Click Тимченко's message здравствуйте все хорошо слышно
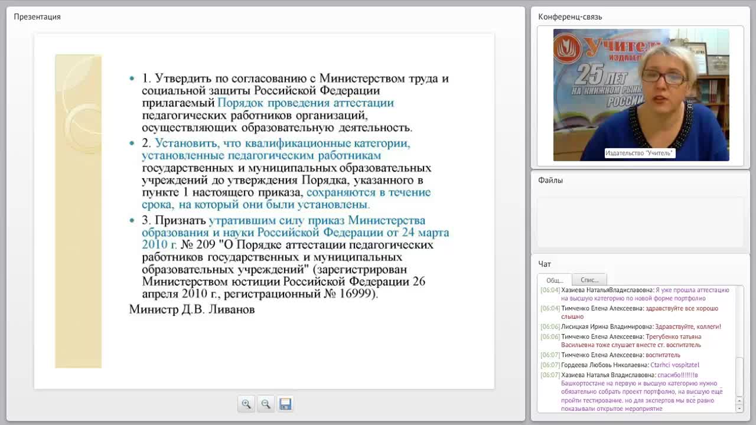756x425 pixels. 631,312
